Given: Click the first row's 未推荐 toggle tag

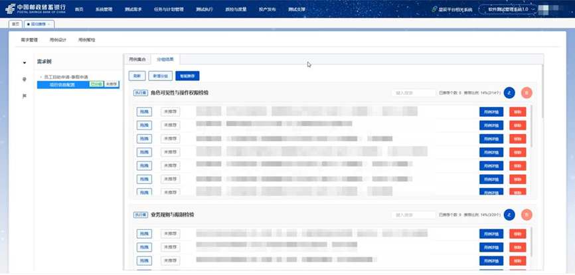Looking at the screenshot, I should (170, 112).
